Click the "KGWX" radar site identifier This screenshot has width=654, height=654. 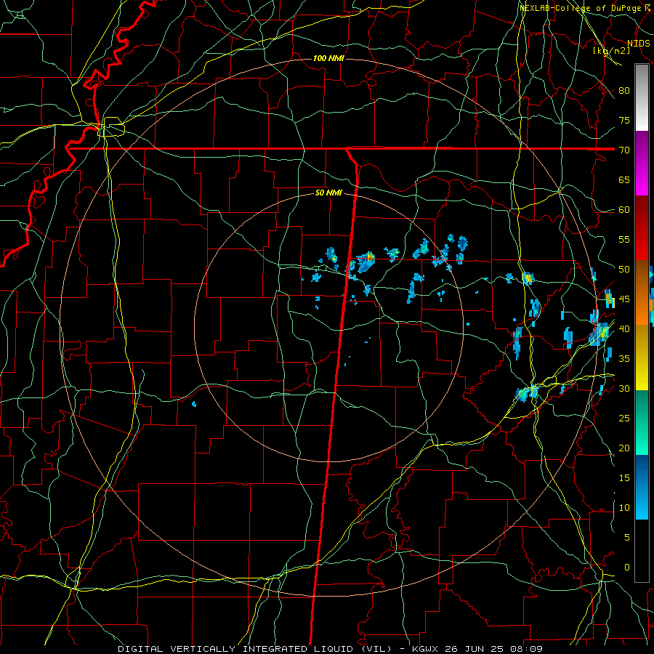[x=425, y=649]
